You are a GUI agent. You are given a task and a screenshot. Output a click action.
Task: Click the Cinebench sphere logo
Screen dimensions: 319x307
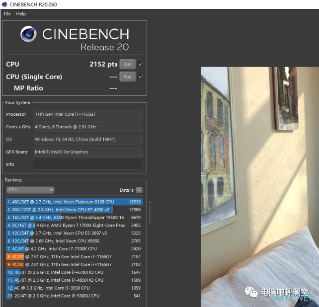(28, 34)
